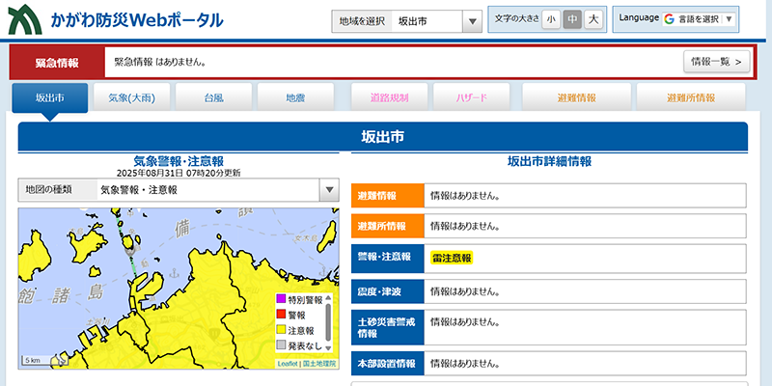Click the orange 避難情報 row label
Viewport: 772px width, 386px height.
(x=388, y=196)
